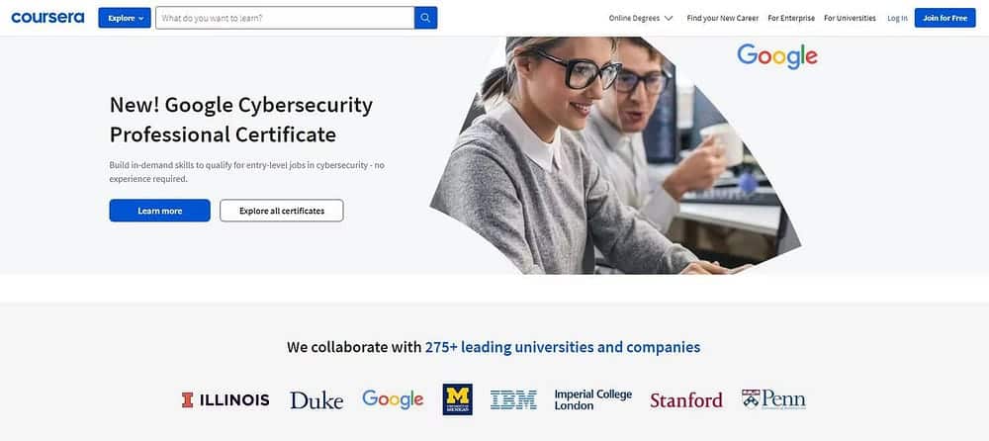Screen dimensions: 989x441
Task: Expand the Online Degrees menu
Action: [641, 18]
